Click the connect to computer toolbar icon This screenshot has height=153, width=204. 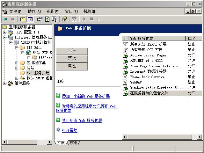74,19
